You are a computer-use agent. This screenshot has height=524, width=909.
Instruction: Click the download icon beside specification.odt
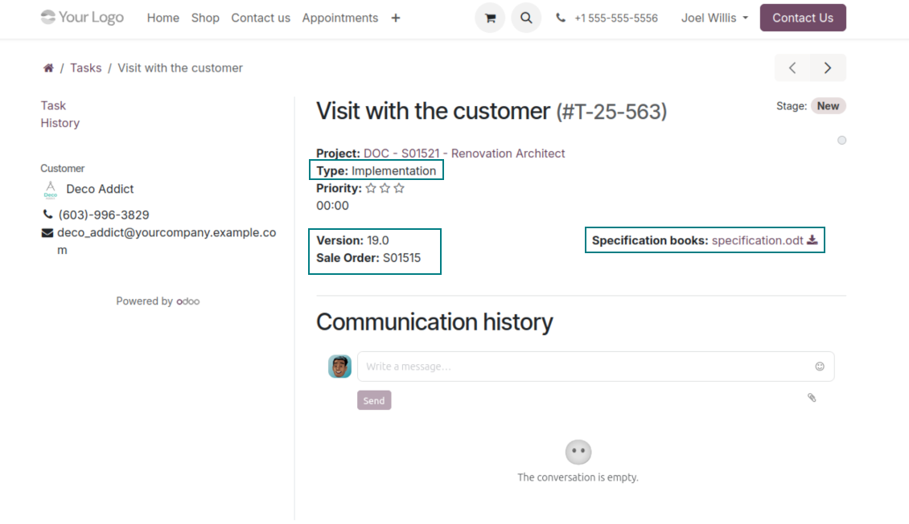point(812,240)
